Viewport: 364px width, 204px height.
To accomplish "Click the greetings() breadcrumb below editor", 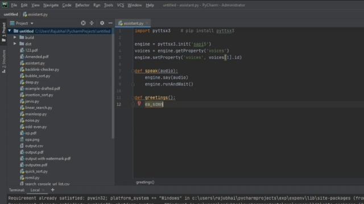I will [x=145, y=182].
